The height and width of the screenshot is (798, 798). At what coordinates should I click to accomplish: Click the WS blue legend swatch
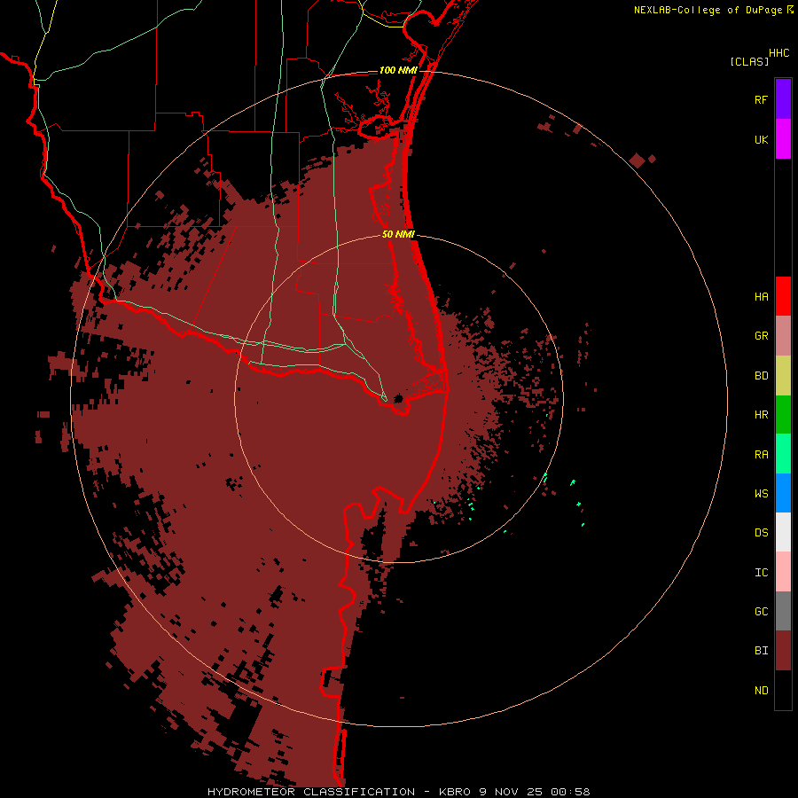(x=783, y=493)
